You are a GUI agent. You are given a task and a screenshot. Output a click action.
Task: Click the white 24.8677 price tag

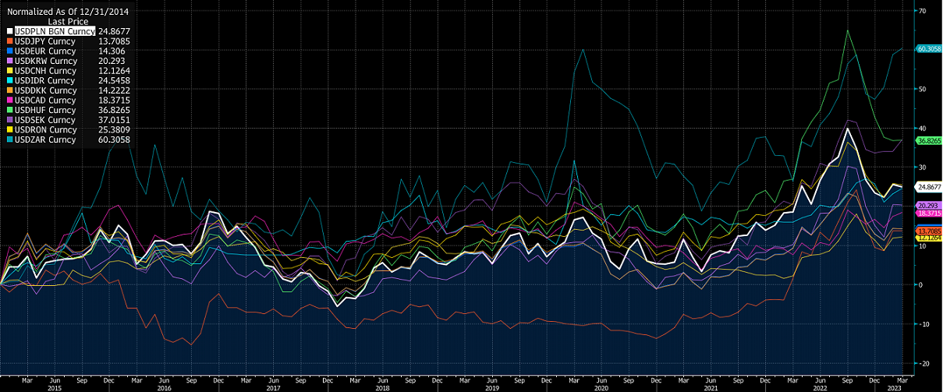[x=928, y=187]
